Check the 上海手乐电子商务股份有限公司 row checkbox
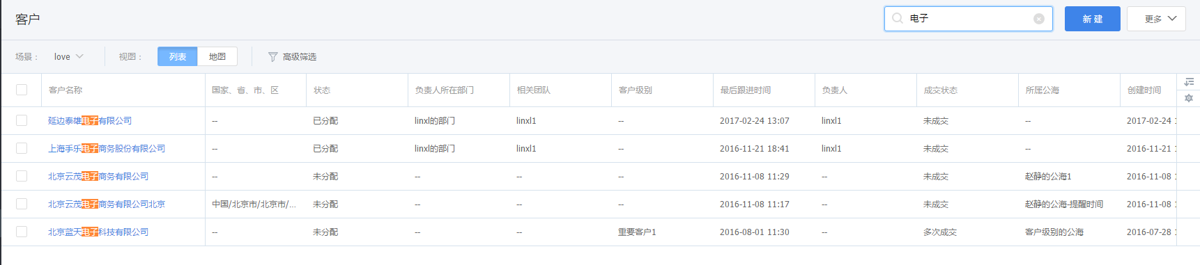 click(22, 148)
